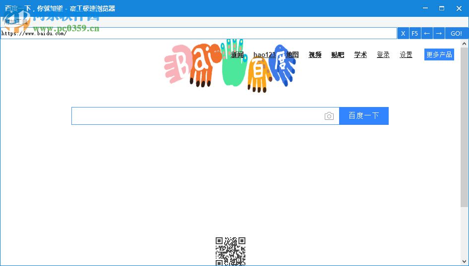This screenshot has width=469, height=266.
Task: Click the scrollbar down arrow
Action: (x=464, y=262)
